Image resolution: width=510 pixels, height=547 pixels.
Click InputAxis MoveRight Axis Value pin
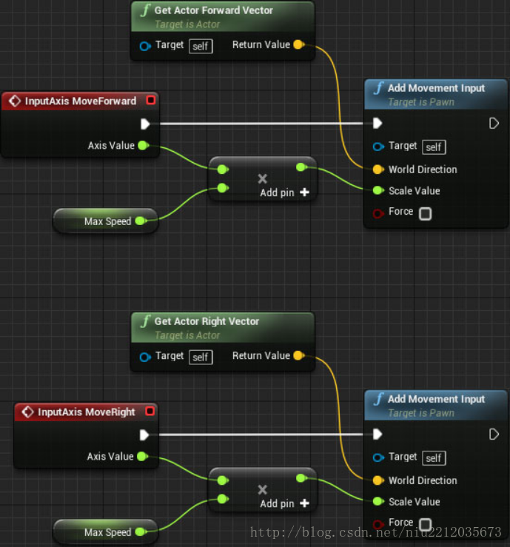pyautogui.click(x=143, y=456)
